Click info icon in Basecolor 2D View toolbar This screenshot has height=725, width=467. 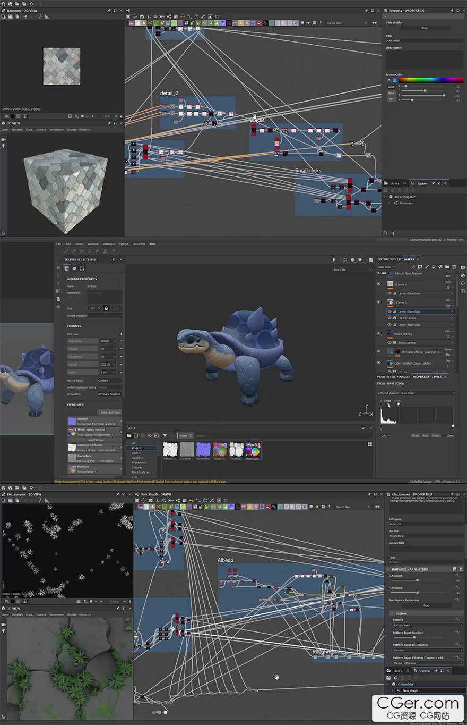(41, 16)
